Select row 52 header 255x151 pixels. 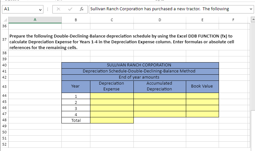(x=5, y=144)
